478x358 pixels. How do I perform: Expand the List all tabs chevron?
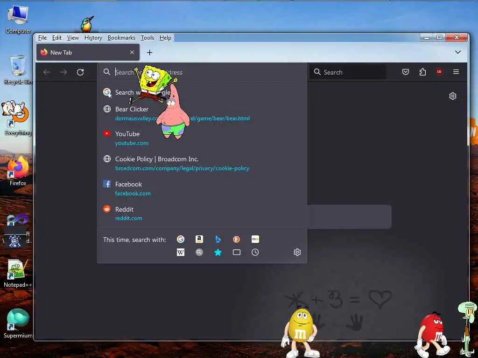tap(457, 52)
